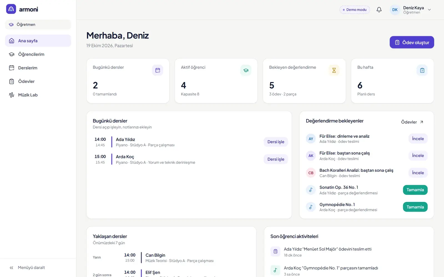Open Müzik Lab section
This screenshot has height=277, width=444.
coord(38,95)
